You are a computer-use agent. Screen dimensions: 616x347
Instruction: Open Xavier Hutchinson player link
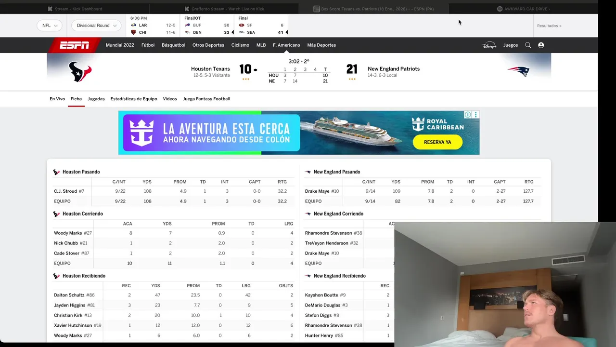73,326
